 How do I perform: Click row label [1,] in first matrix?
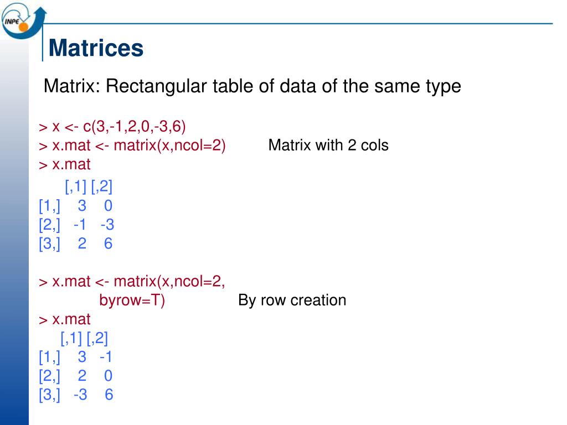(x=49, y=206)
